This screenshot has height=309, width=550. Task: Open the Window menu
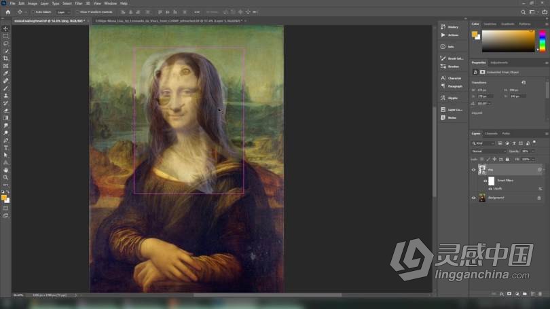pos(110,3)
